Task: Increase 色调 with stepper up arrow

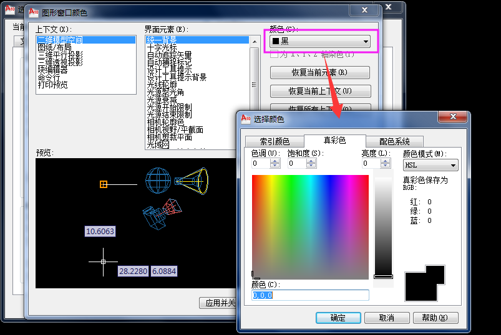Action: [275, 161]
